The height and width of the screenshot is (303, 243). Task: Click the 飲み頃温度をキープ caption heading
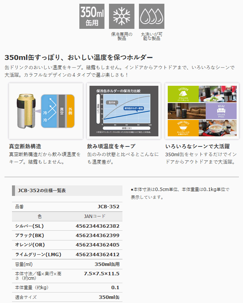coord(111,146)
